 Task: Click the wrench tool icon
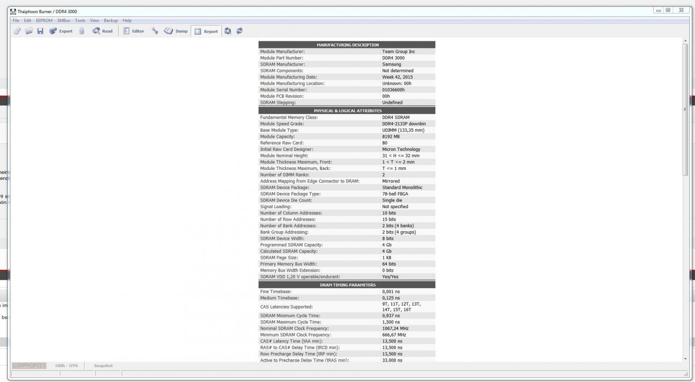click(155, 31)
